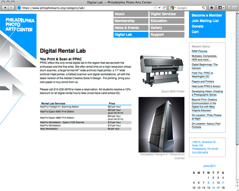Click the Hasselblad Flextight X1 scanner image
Viewport: 239px width, 191px height.
tap(161, 125)
